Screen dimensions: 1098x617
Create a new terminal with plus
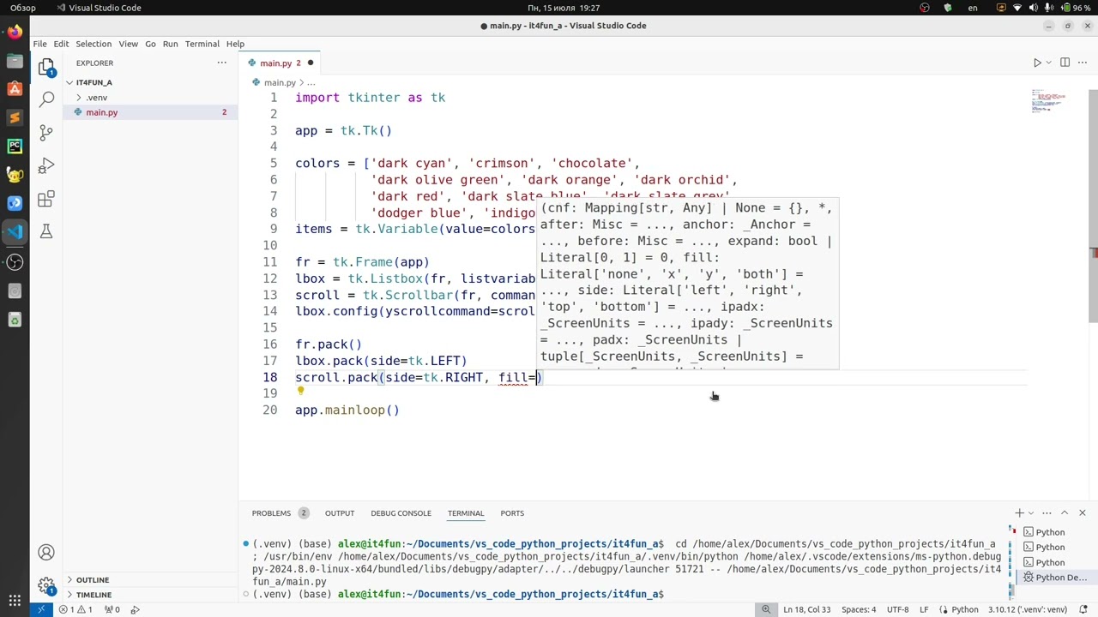[x=1020, y=512]
